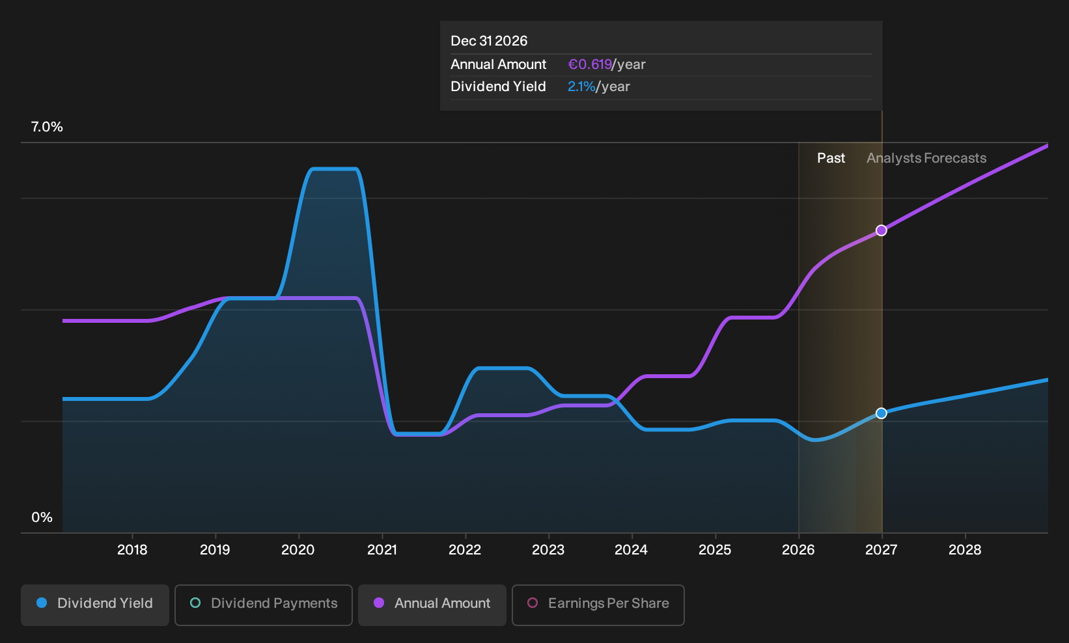Image resolution: width=1069 pixels, height=643 pixels.
Task: Click the €0.619 annual amount in tooltip
Action: click(590, 64)
